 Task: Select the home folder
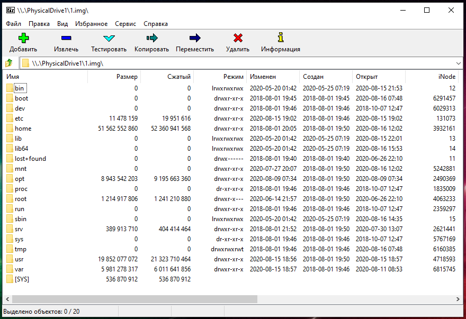click(23, 129)
